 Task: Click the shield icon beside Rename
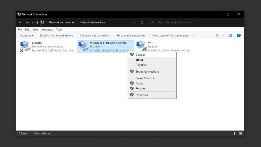click(x=132, y=88)
